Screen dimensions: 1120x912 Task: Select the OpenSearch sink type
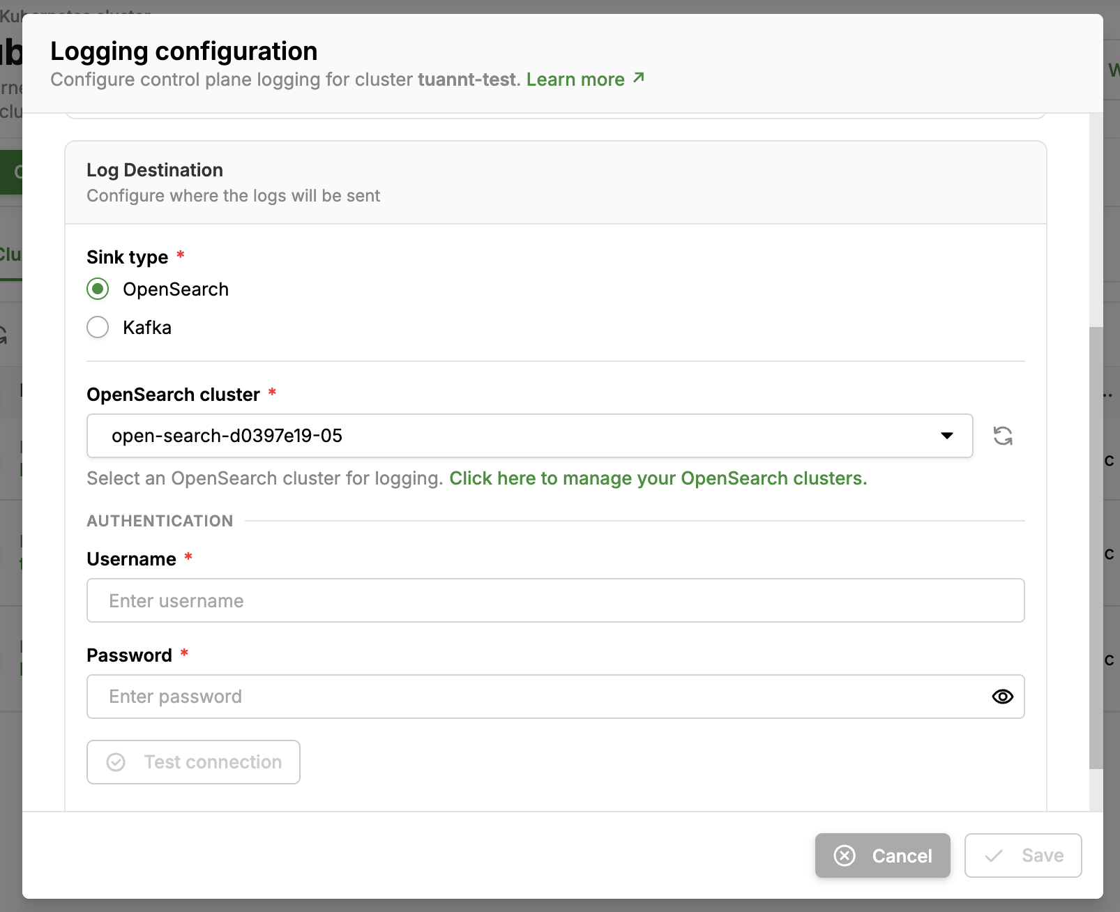pos(98,289)
